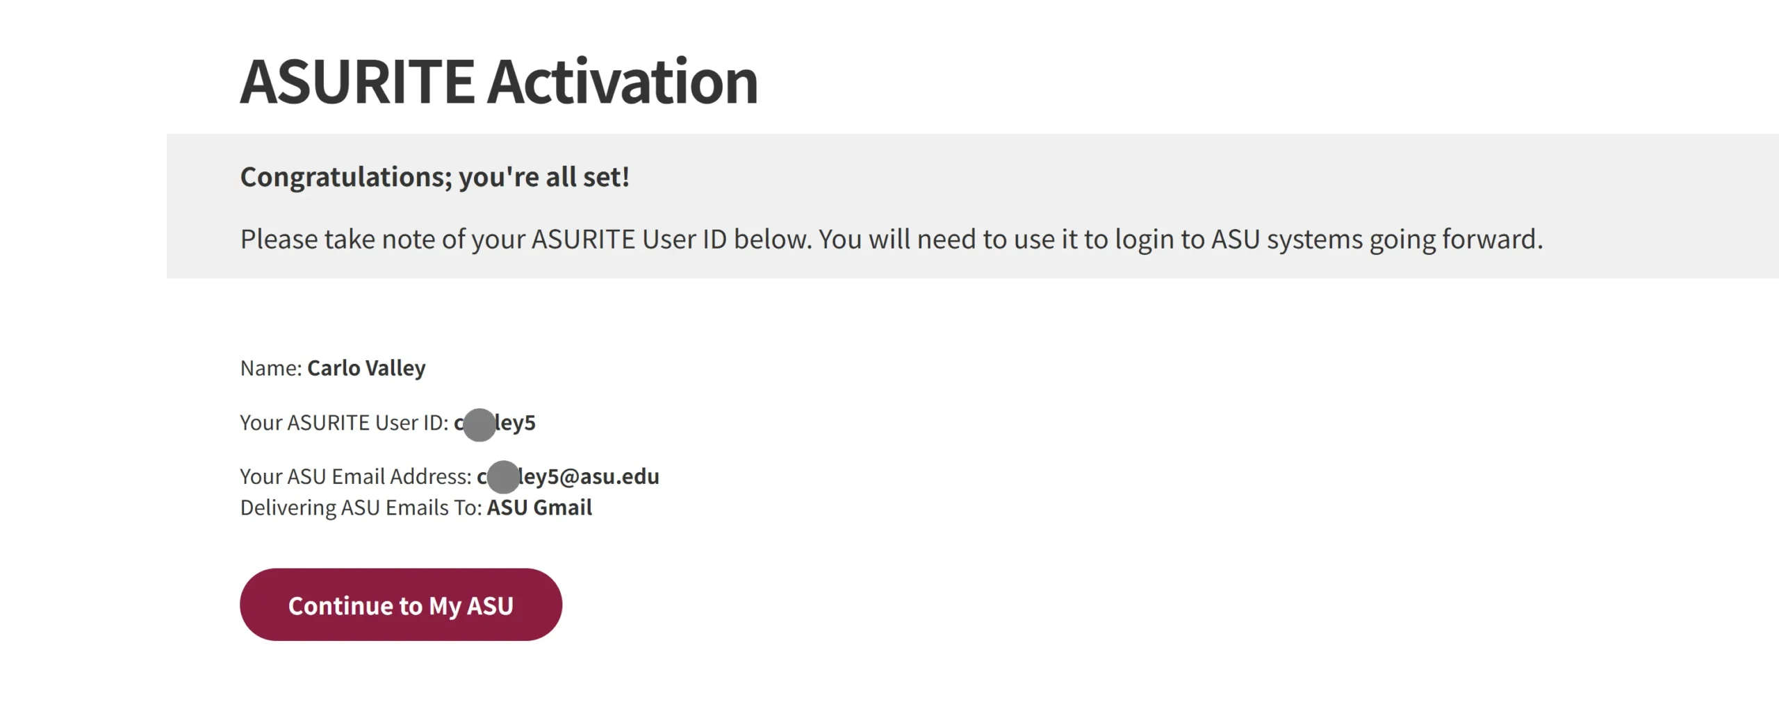Click the sentence about noting your User ID

pos(891,240)
